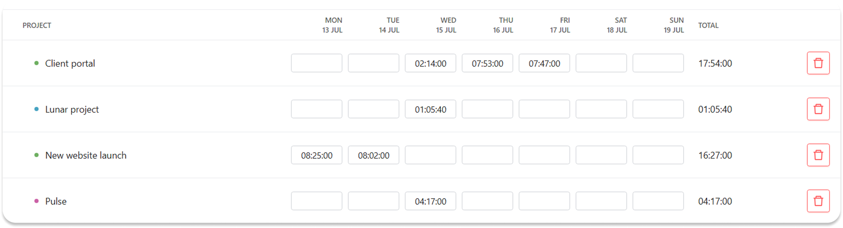Edit Lunar project Wednesday time 01:05:40
The image size is (843, 228).
click(x=430, y=109)
